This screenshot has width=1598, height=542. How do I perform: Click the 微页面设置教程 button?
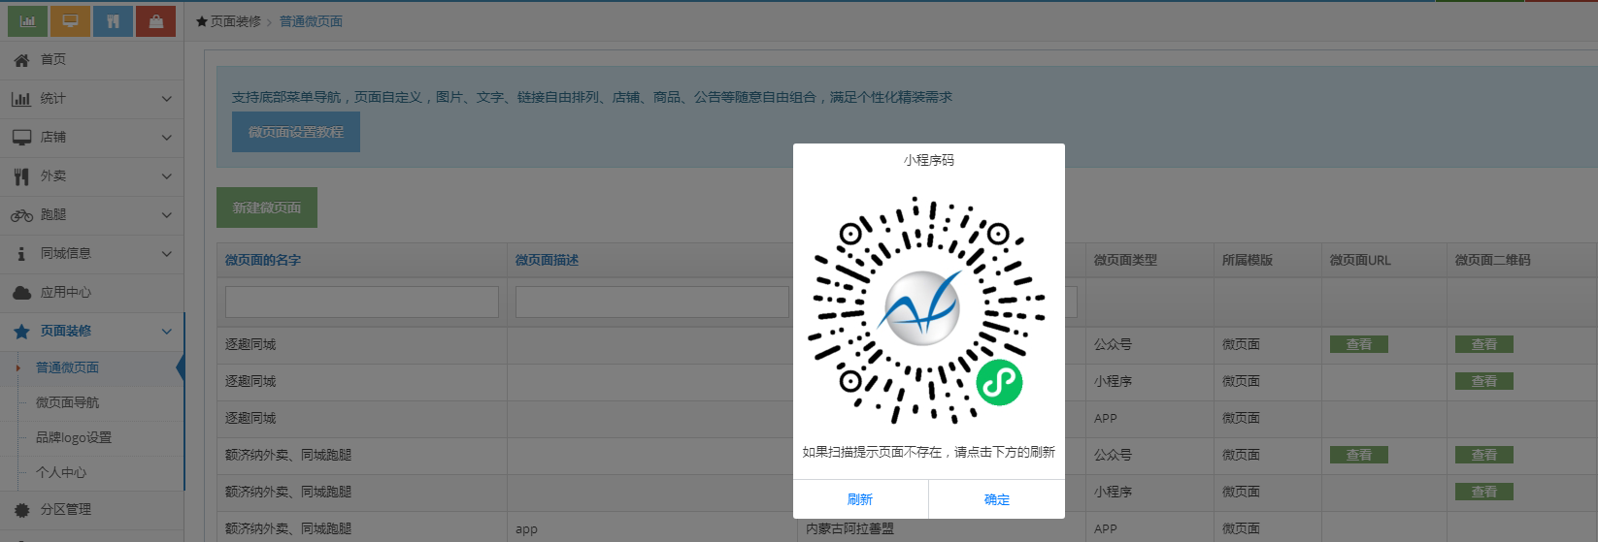296,132
